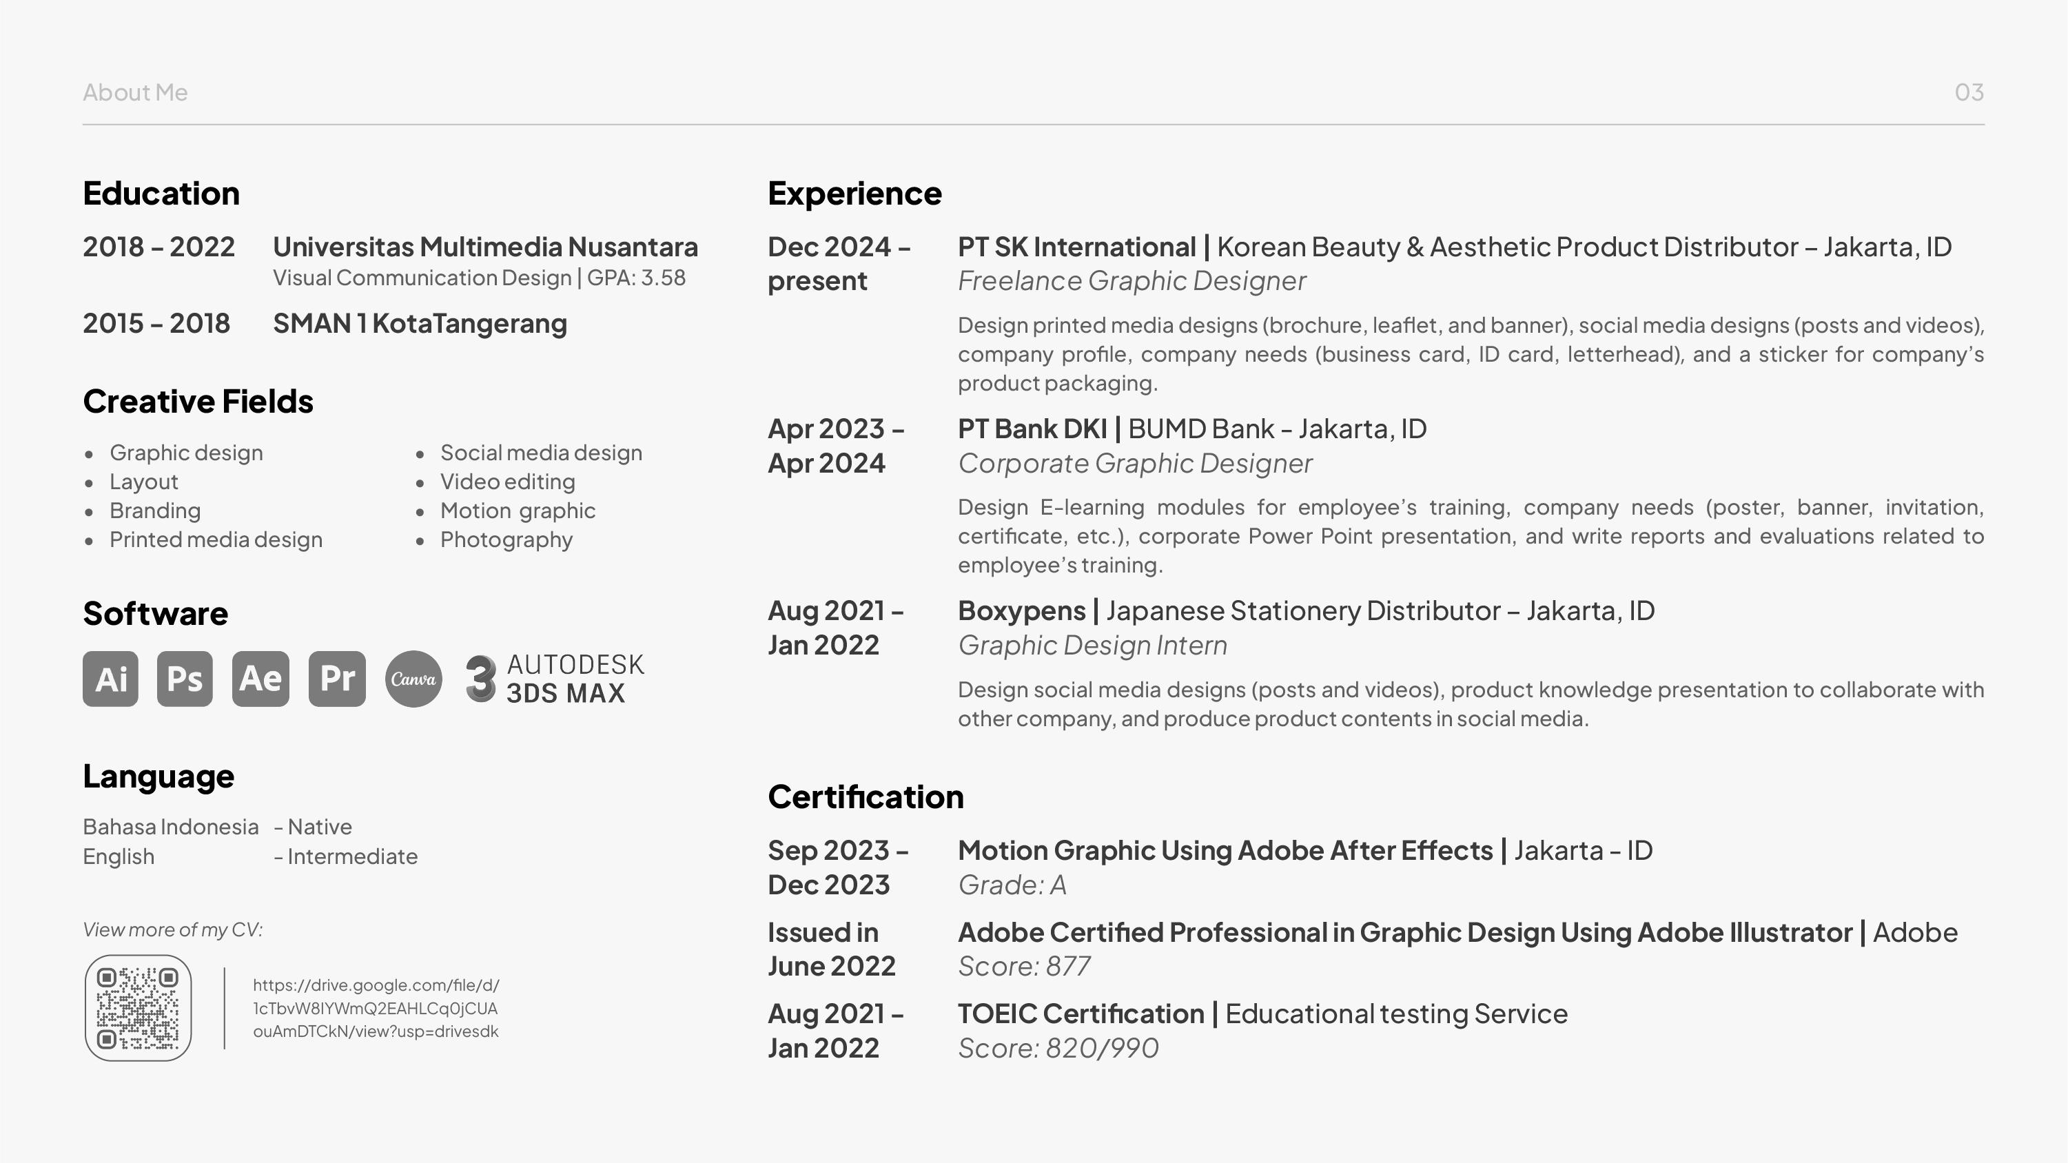Select the Motion graphic bullet item
Viewport: 2068px width, 1163px height.
518,511
